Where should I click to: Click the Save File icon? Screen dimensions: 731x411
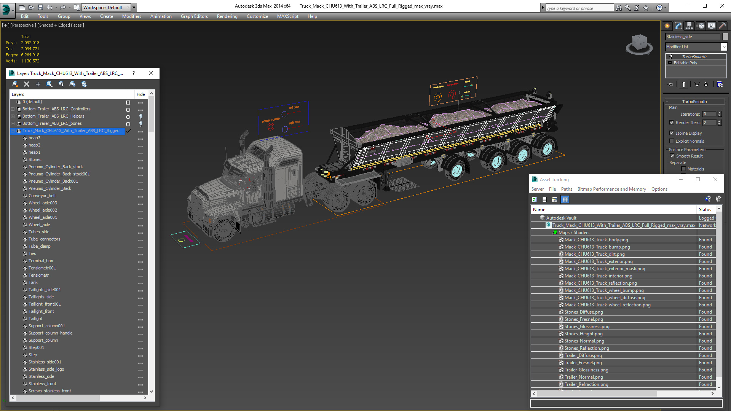[x=40, y=7]
